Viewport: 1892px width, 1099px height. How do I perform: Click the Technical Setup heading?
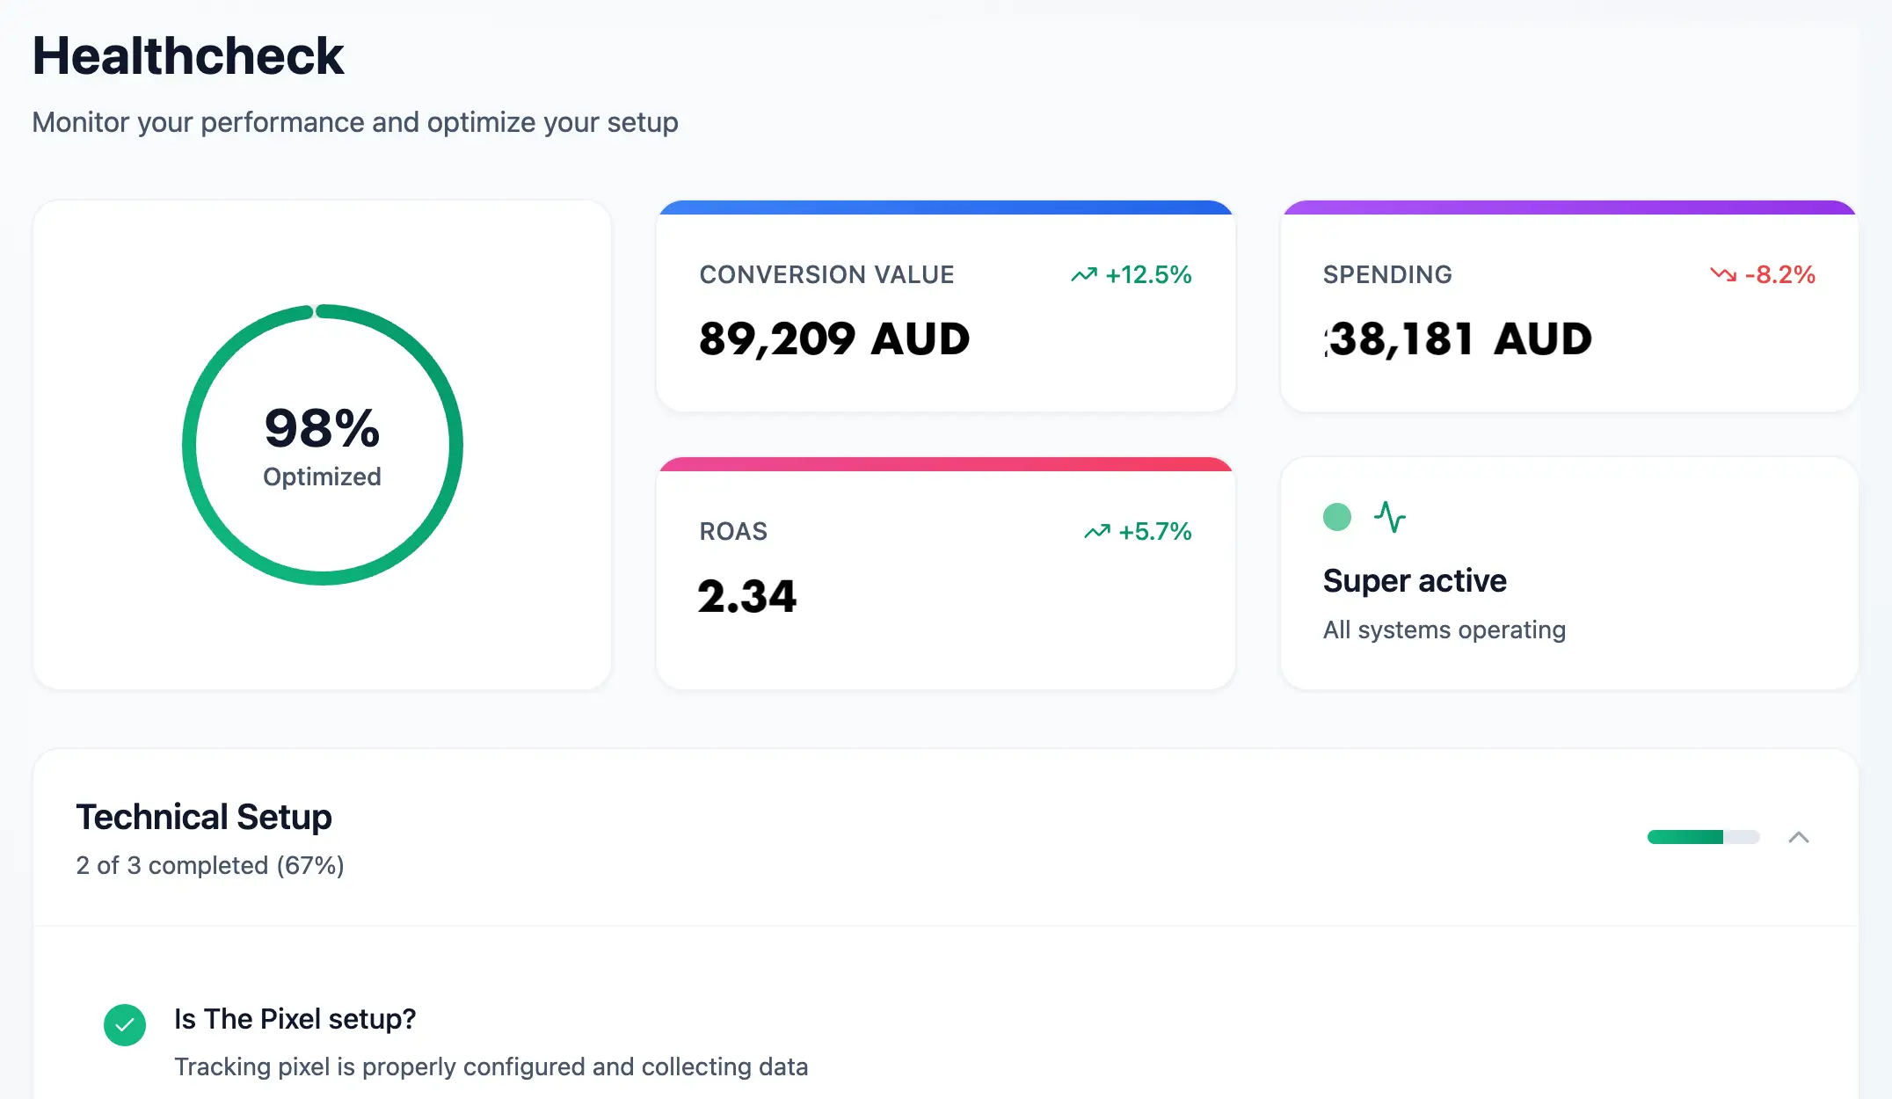204,817
